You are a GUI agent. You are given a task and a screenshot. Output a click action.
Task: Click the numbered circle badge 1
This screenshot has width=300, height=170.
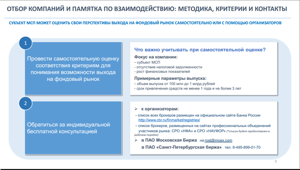pyautogui.click(x=25, y=43)
